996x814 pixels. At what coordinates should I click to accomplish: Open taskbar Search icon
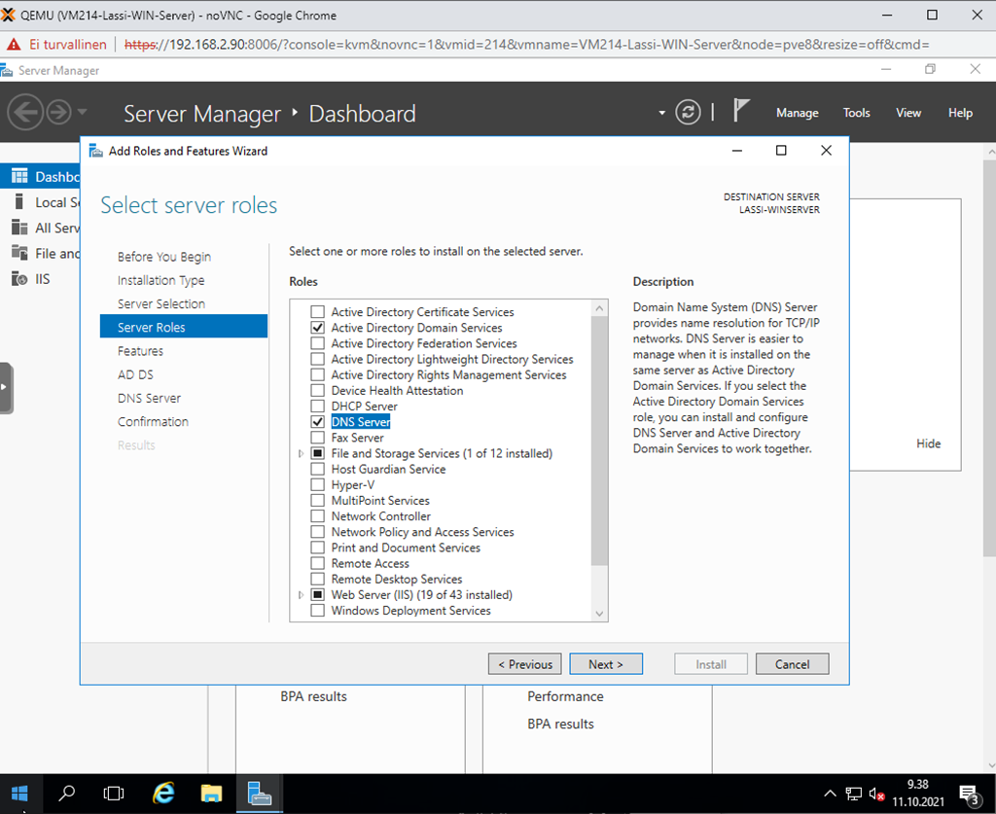(66, 793)
